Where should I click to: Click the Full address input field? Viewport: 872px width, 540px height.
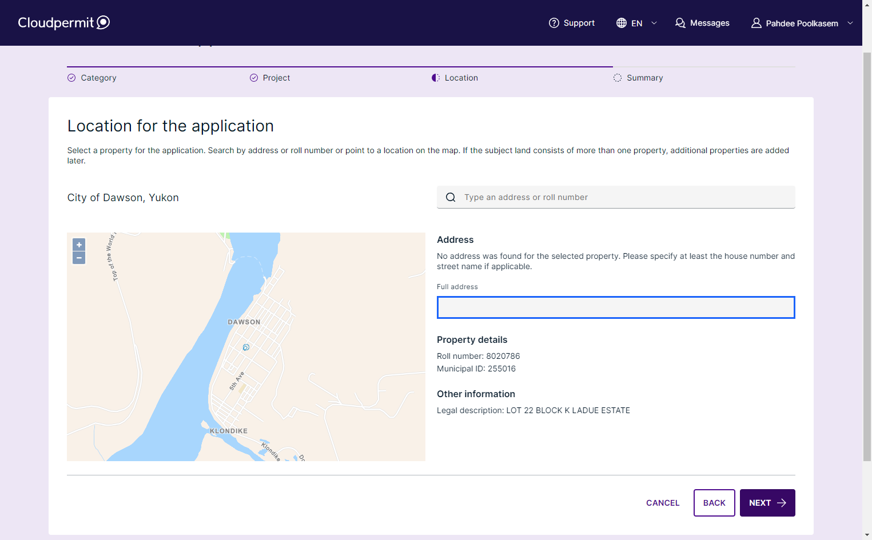(616, 307)
